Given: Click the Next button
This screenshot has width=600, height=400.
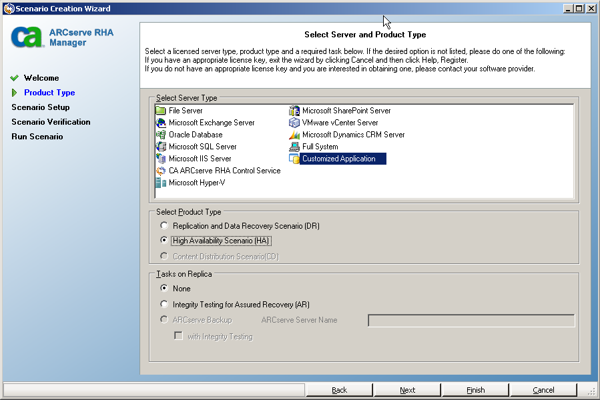Looking at the screenshot, I should click(x=407, y=389).
